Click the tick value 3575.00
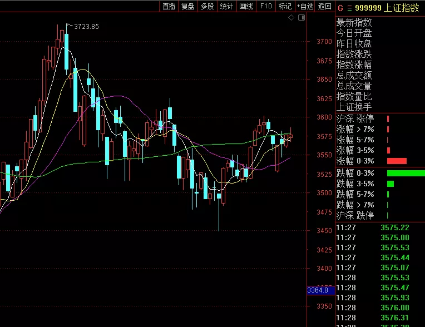This screenshot has width=425, height=327. click(x=395, y=237)
